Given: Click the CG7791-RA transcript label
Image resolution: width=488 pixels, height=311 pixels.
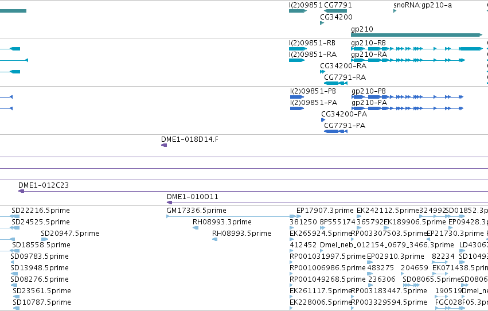Looking at the screenshot, I should (x=345, y=77).
